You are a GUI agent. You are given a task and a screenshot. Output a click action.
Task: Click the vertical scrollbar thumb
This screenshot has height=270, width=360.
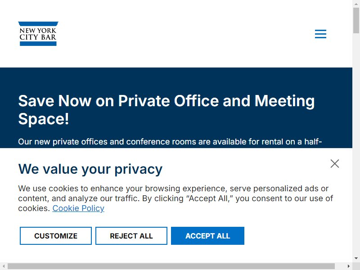pos(356,20)
